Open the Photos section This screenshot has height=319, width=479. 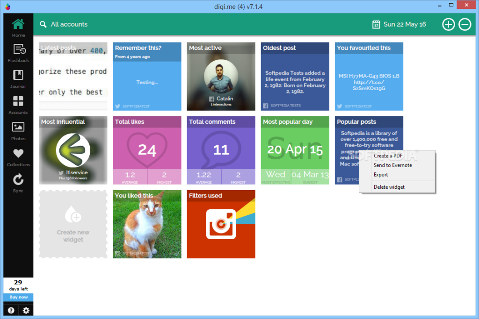[18, 130]
